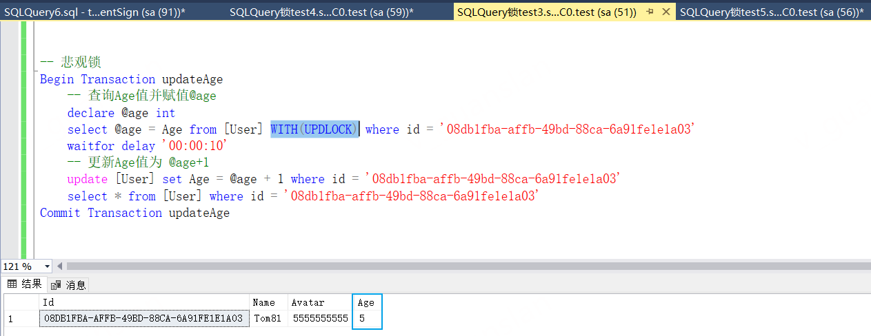The image size is (871, 336).
Task: Pin the SQLQuery锁test3 tab
Action: pos(650,12)
